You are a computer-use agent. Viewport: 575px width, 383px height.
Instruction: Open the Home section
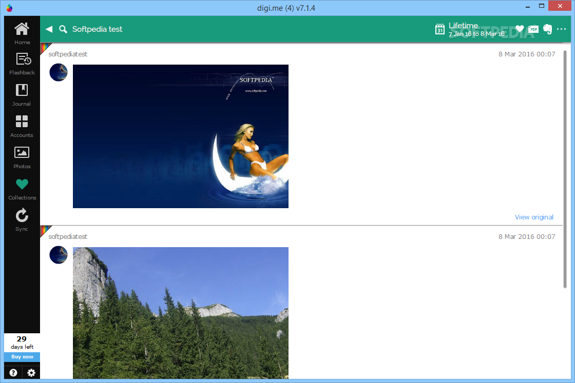(x=22, y=33)
